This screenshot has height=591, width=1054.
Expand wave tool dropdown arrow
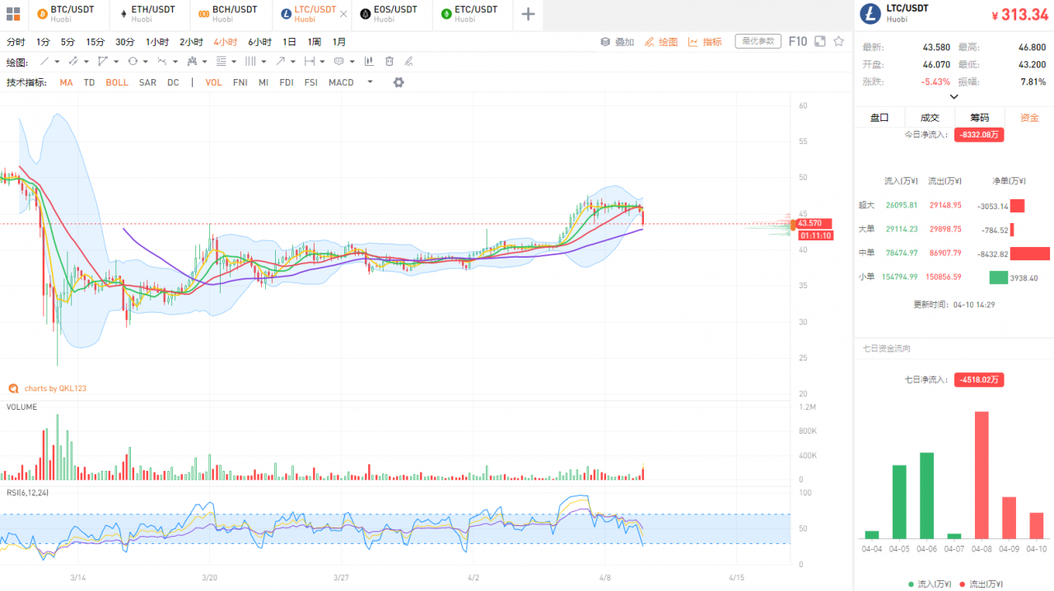pyautogui.click(x=175, y=61)
